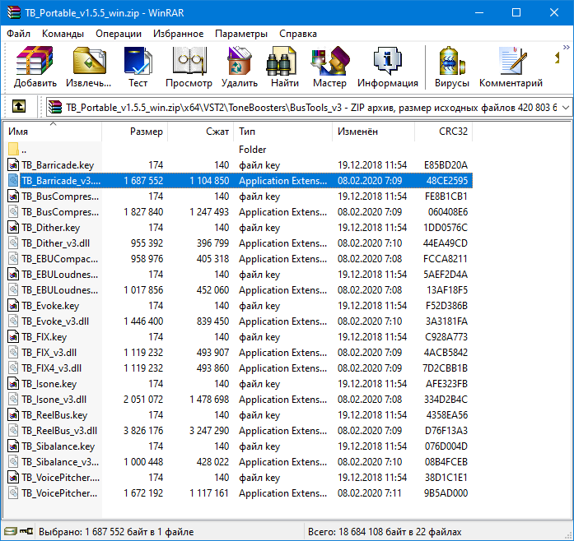
Task: Sort by the Тип column header
Action: click(x=283, y=132)
